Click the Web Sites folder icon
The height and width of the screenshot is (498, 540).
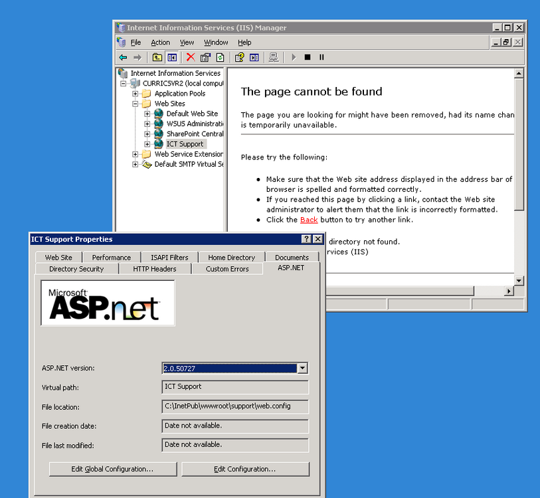(x=146, y=104)
